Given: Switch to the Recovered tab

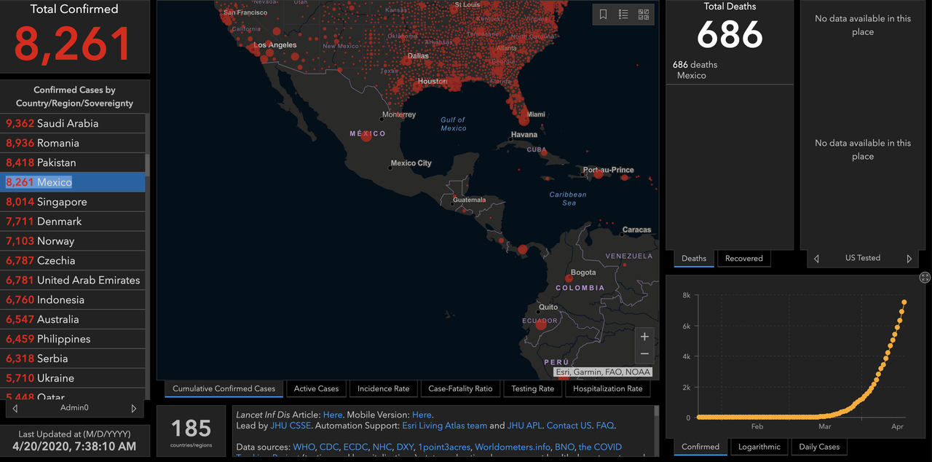Looking at the screenshot, I should [743, 259].
